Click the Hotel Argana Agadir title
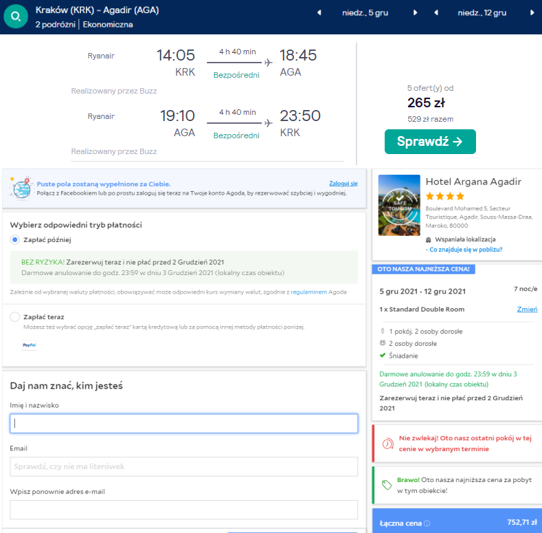This screenshot has width=542, height=533. pos(473,182)
